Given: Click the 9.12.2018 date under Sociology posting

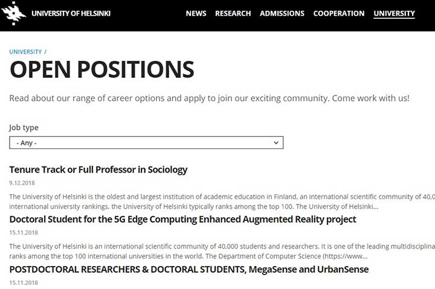Looking at the screenshot, I should (x=22, y=183).
